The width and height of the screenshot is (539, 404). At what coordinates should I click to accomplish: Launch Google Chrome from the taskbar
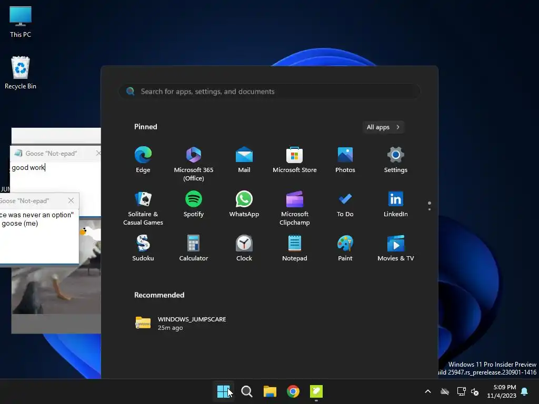[x=293, y=391]
